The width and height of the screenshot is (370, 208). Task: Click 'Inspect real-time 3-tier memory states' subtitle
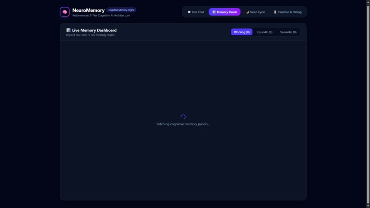click(90, 35)
